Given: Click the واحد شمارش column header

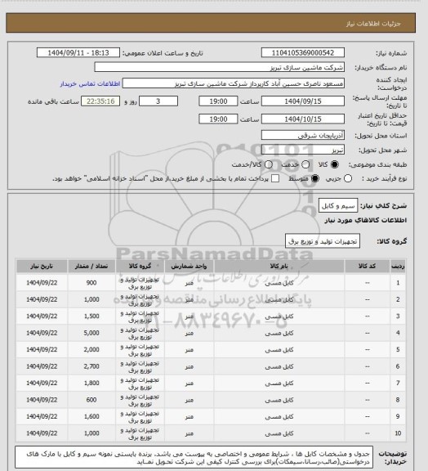Looking at the screenshot, I should [x=189, y=266].
